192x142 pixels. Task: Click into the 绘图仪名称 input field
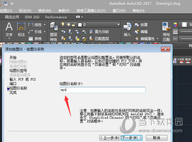[x=102, y=90]
